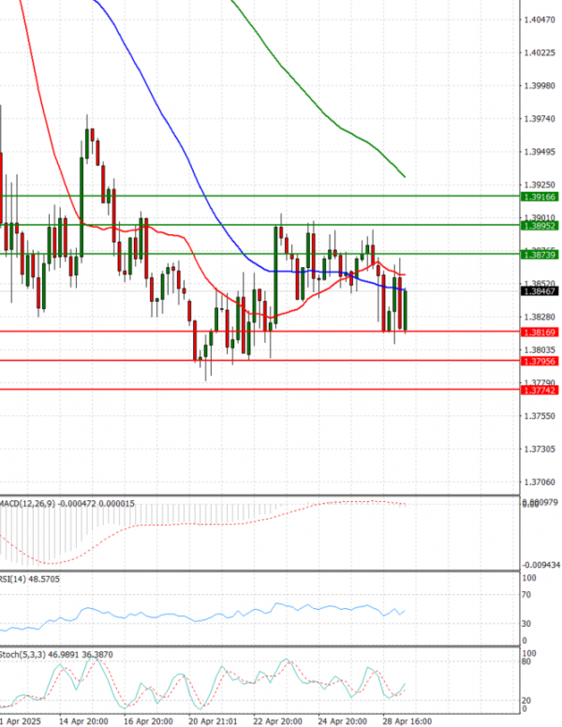
Task: Click the green 1.38952 resistance price label
Action: 540,226
